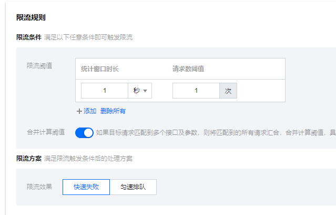The image size is (336, 215).
Task: Click the plus icon beside 添加
Action: coord(79,111)
